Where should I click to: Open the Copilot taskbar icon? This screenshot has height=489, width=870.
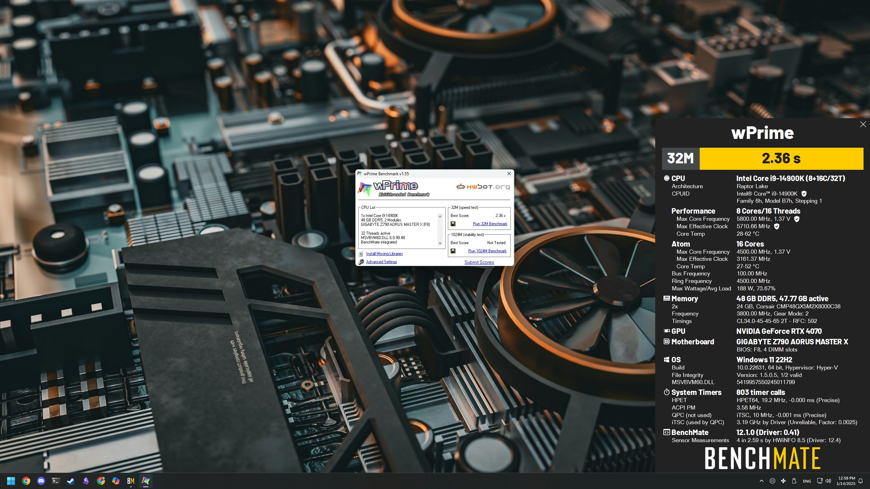coord(116,481)
